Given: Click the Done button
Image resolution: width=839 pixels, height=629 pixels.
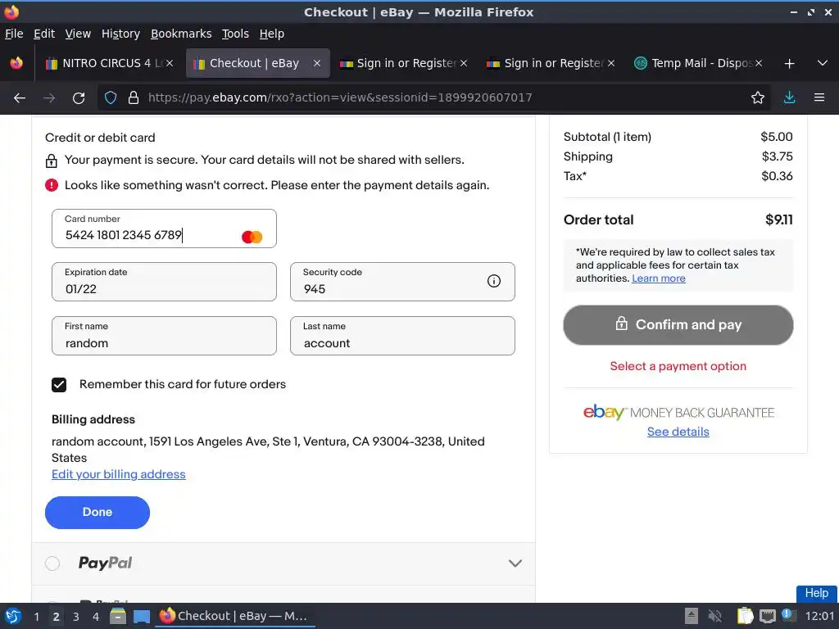Looking at the screenshot, I should 98,513.
